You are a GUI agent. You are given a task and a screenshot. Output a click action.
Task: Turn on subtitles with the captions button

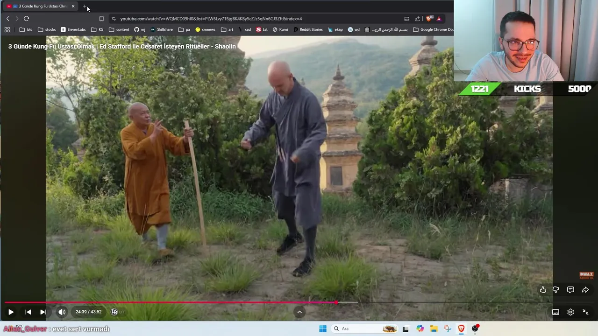[555, 312]
